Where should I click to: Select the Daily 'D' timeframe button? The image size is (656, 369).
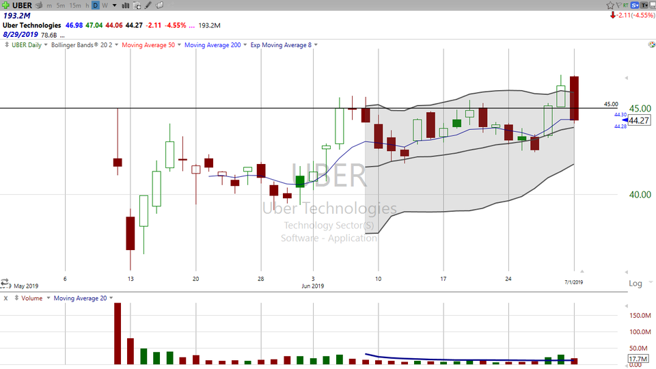coord(96,5)
